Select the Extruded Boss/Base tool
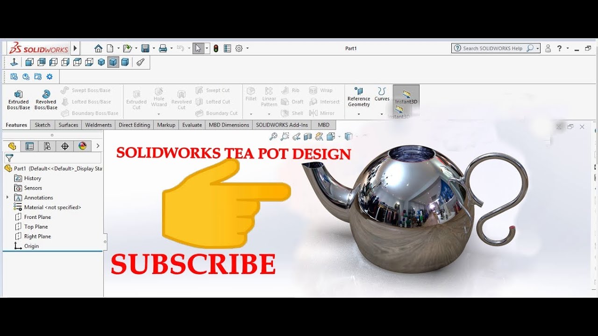 click(19, 100)
